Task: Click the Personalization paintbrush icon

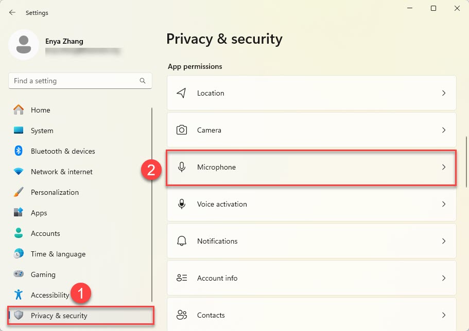Action: coord(19,192)
